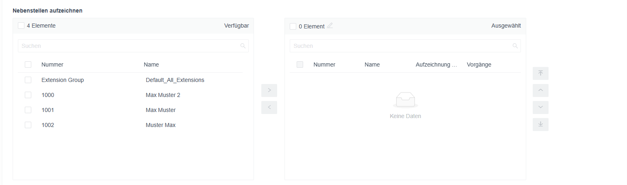Click the Vorgänge column header
The image size is (627, 185).
point(479,65)
